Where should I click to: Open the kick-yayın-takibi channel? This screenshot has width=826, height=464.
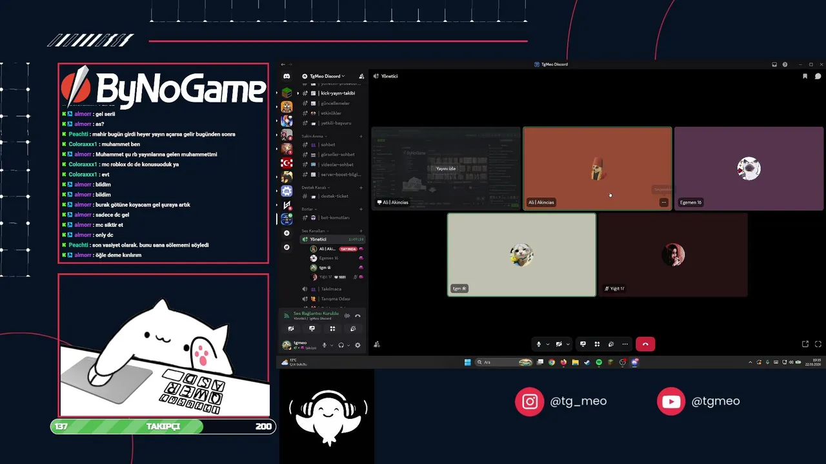coord(332,93)
